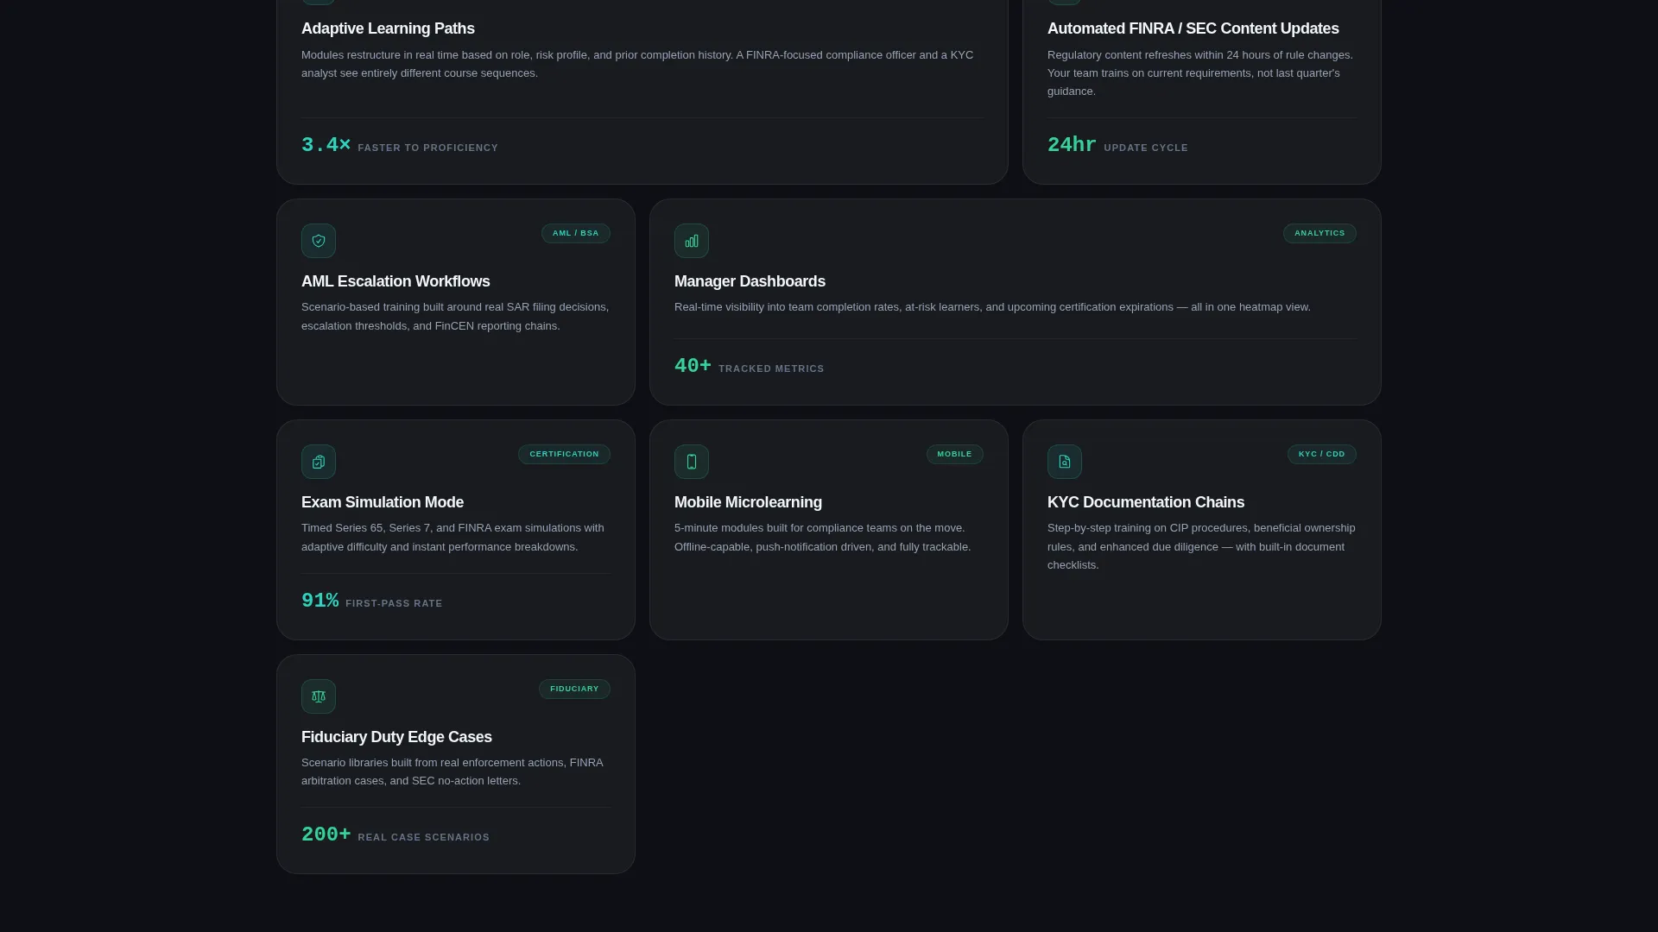Click the FASTER TO PROFICIENCY label
The width and height of the screenshot is (1658, 932).
[x=427, y=148]
